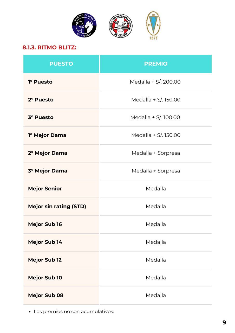Click the 3° Puesto row label
Screen dimensions: 235x333
click(x=41, y=117)
